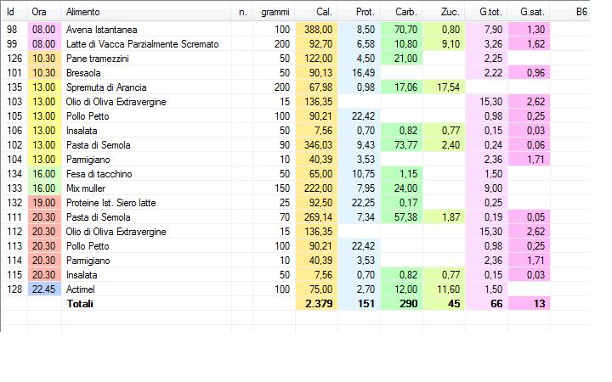
Task: Select the 9,00 total fat cell
Action: (x=487, y=188)
